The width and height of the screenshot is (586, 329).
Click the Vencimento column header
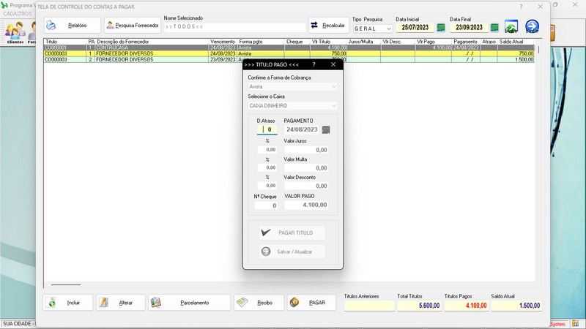[223, 42]
